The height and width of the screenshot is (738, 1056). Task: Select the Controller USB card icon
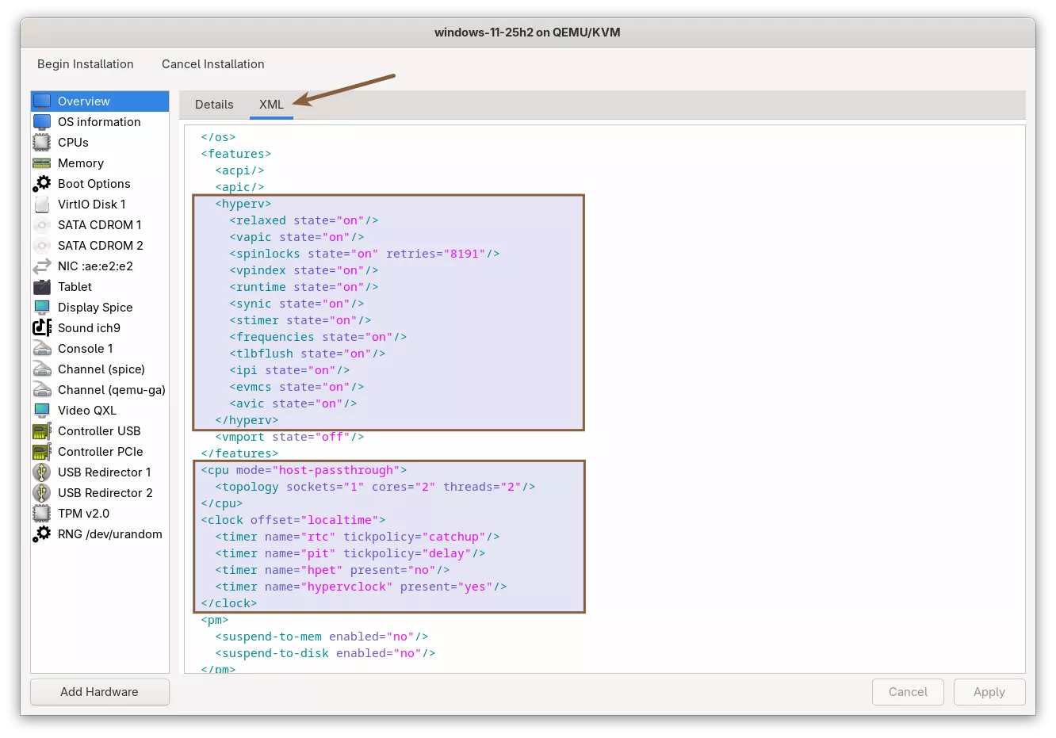[x=42, y=431]
